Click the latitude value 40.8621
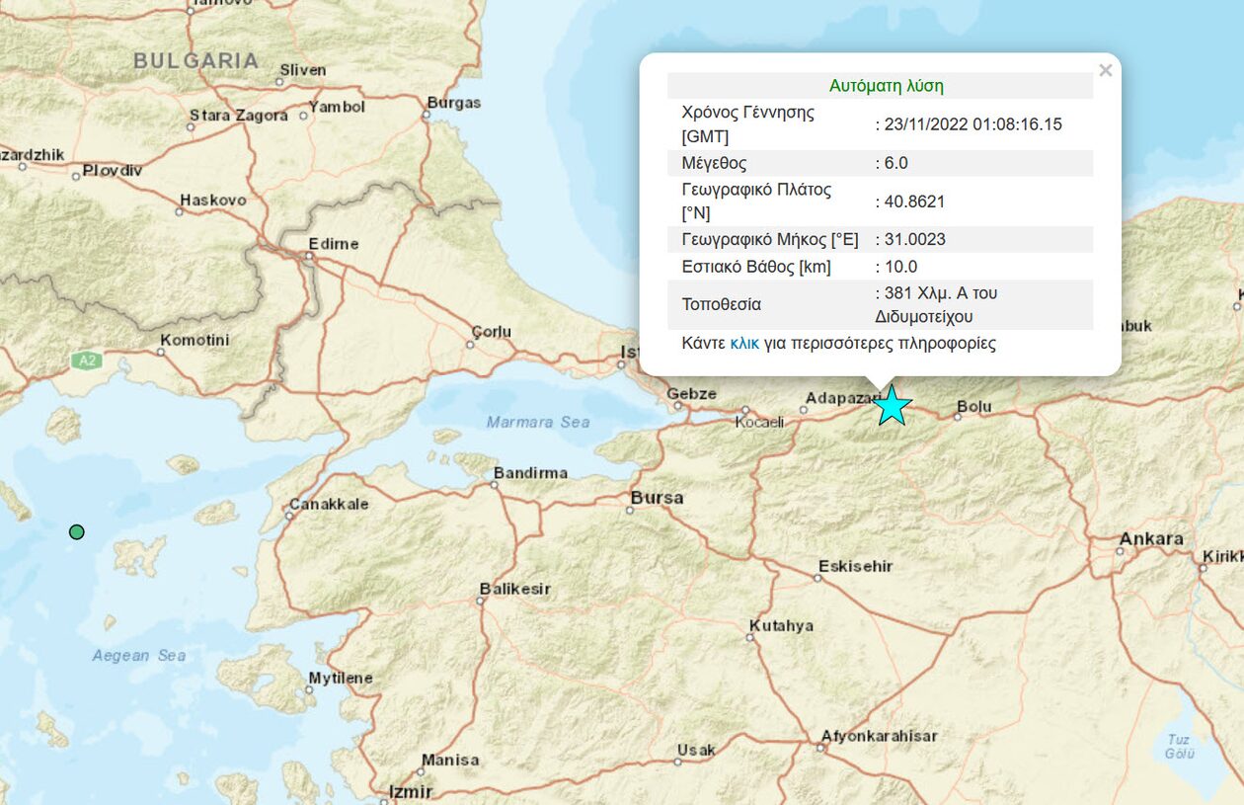Viewport: 1244px width, 805px height. point(913,201)
